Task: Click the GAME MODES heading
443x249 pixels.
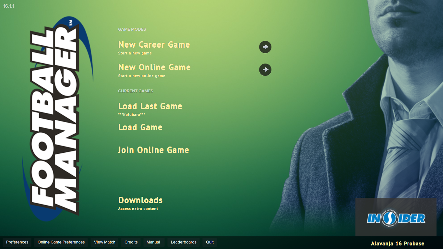Action: point(132,30)
